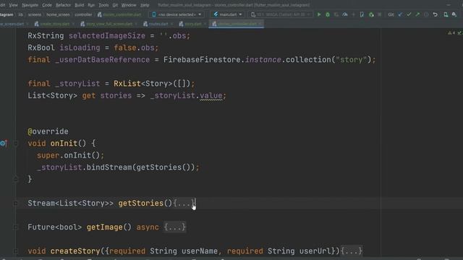Click the search everywhere magnifier icon
463x260 pixels.
(x=454, y=14)
